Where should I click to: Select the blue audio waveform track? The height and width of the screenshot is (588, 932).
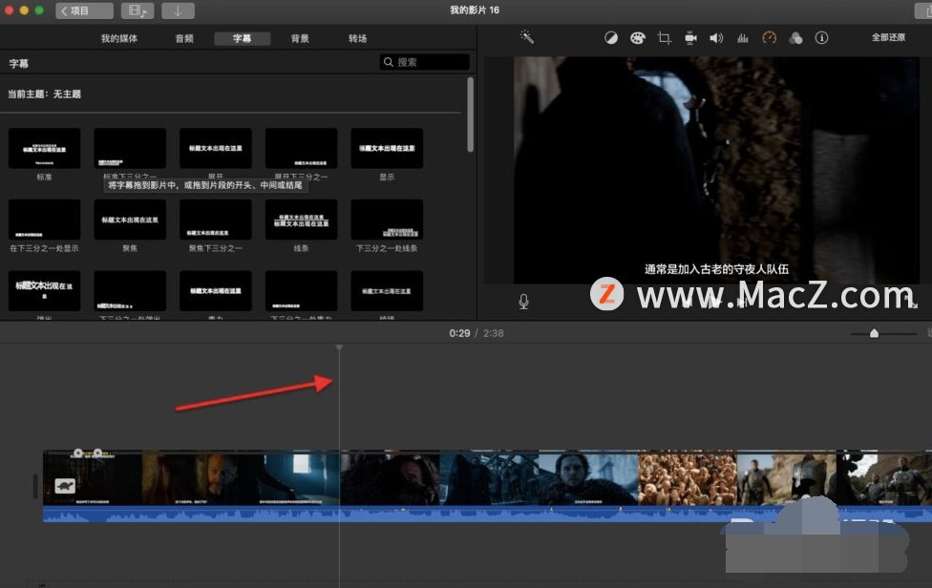click(487, 514)
